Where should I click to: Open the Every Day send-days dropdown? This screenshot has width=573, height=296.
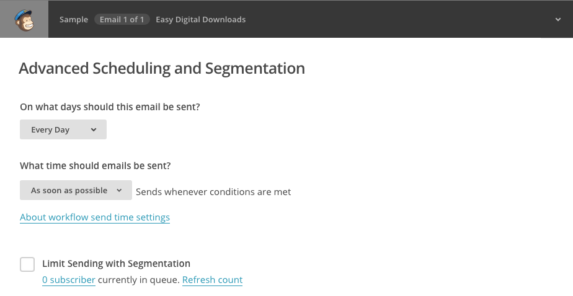pos(63,130)
